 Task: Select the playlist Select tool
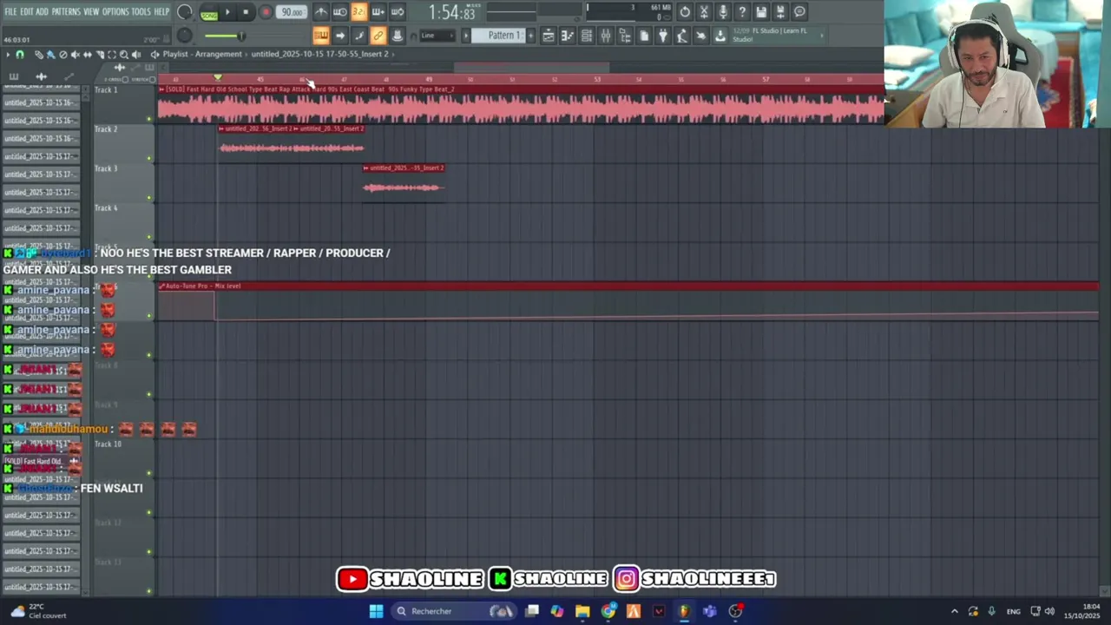click(111, 55)
